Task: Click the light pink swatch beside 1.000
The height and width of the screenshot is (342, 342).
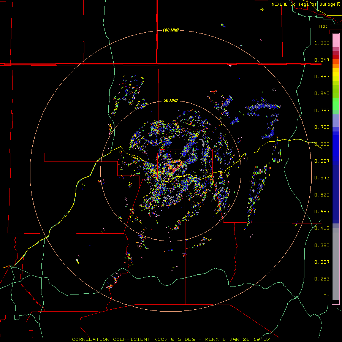Action: 336,41
